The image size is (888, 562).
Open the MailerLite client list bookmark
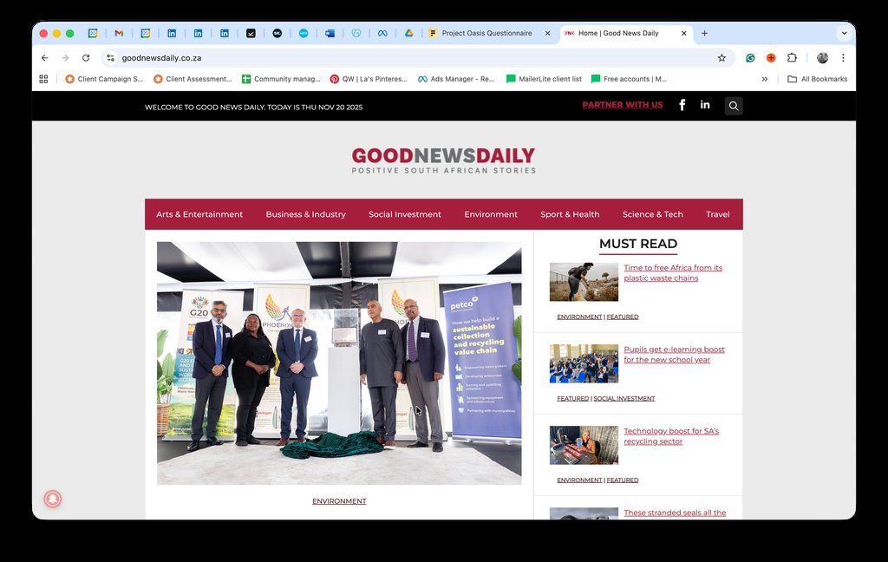pos(545,79)
